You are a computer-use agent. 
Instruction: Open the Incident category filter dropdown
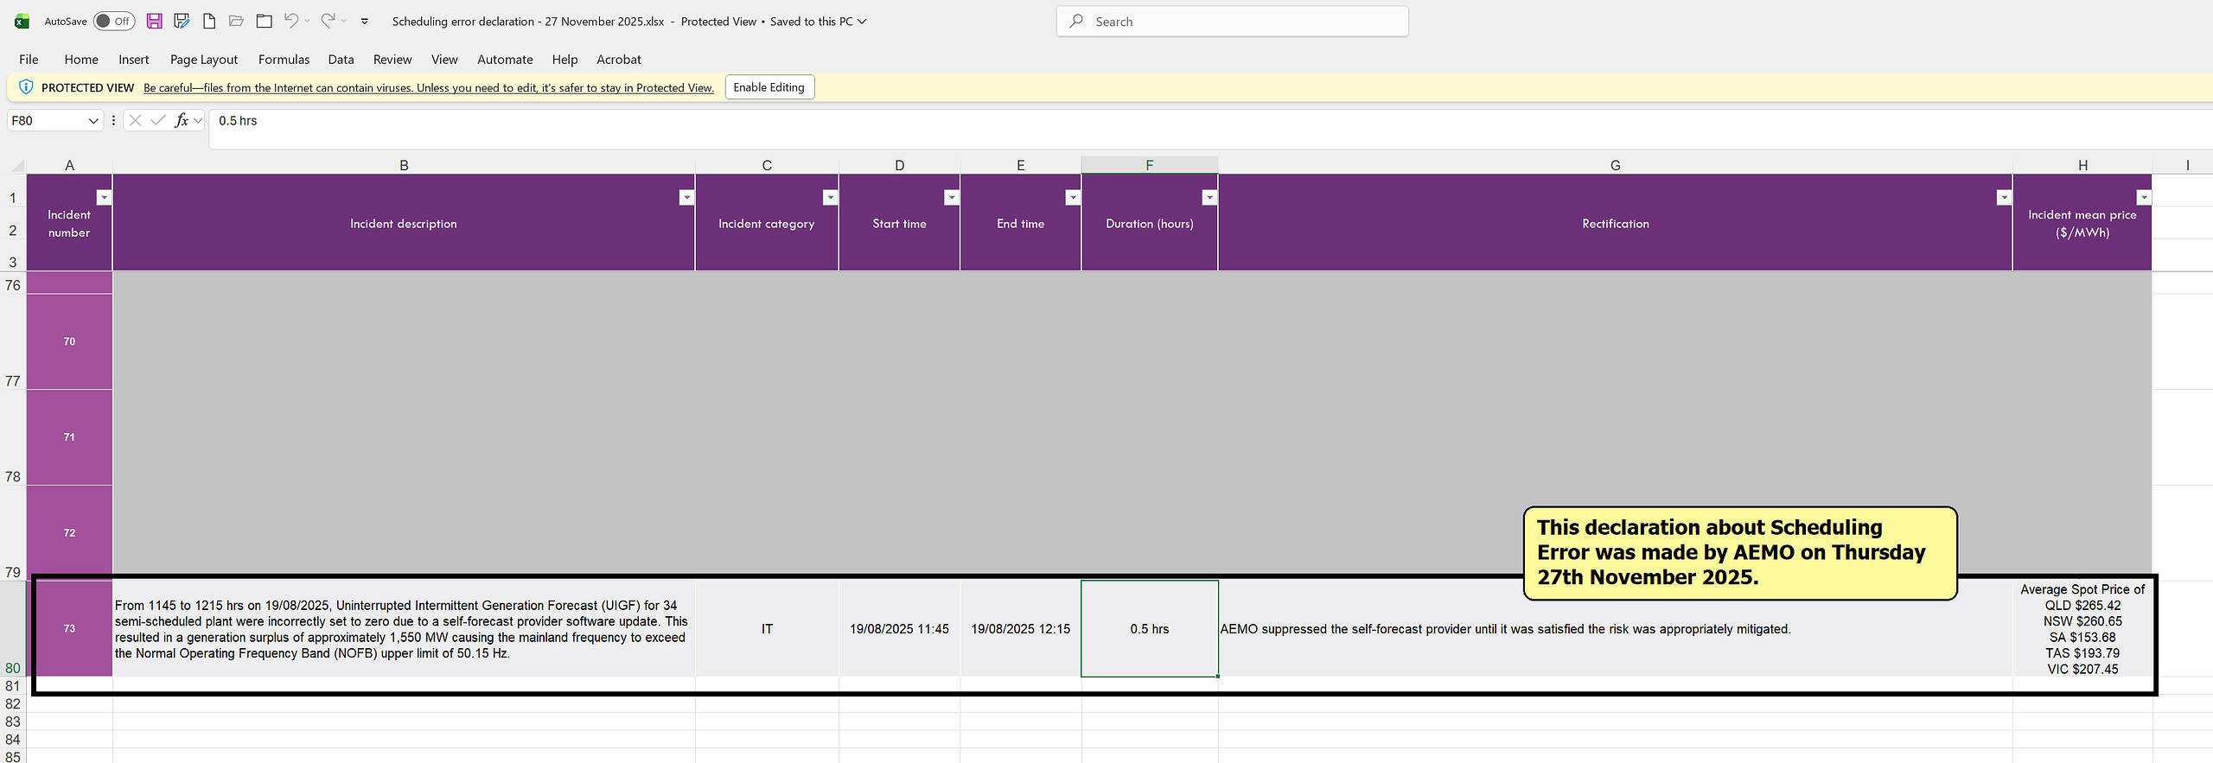[830, 198]
